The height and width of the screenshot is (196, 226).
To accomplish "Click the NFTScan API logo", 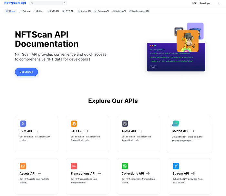I will point(15,3).
